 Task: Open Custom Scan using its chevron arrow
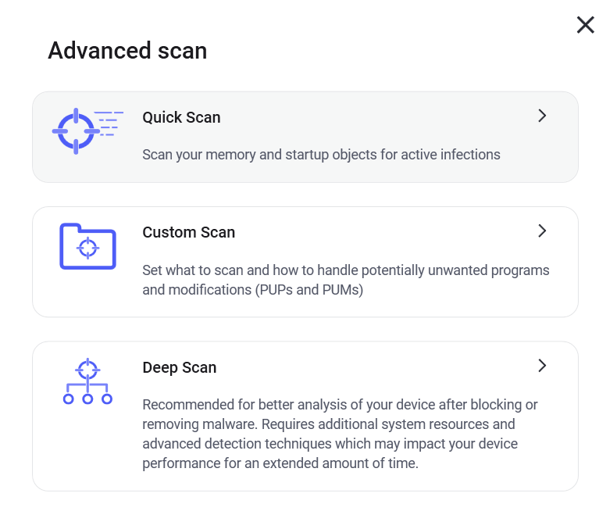(x=542, y=231)
